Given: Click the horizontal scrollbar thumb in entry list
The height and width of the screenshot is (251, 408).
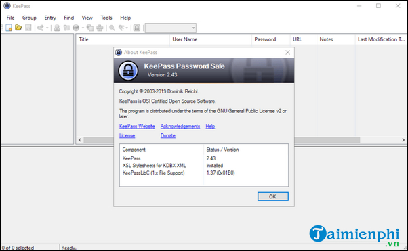Looking at the screenshot, I should coord(222,140).
